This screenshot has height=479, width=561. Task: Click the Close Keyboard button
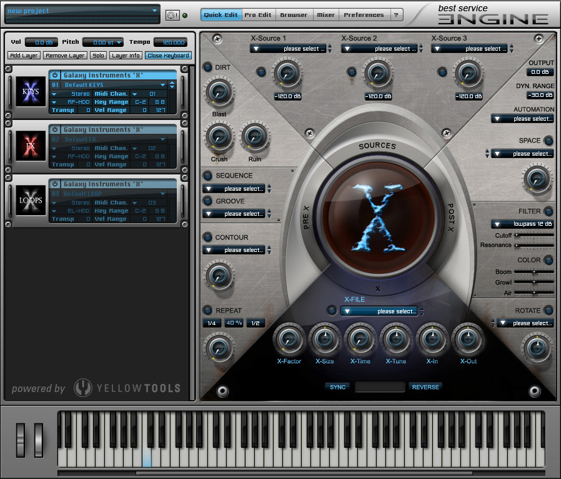coord(169,56)
